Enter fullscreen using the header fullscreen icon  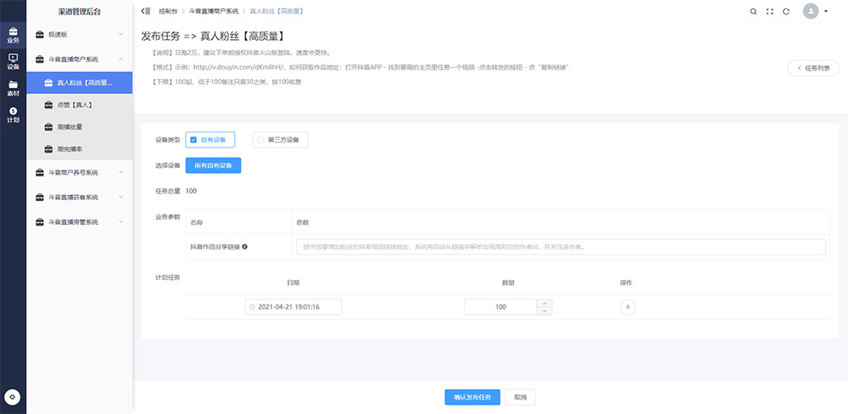point(770,11)
